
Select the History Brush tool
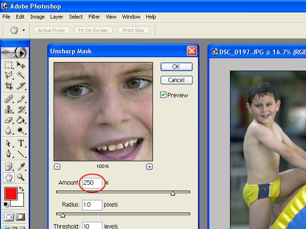point(21,109)
